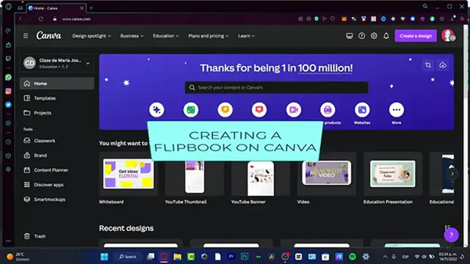Expand the Plans and pricing menu
Image resolution: width=470 pixels, height=264 pixels.
[209, 36]
